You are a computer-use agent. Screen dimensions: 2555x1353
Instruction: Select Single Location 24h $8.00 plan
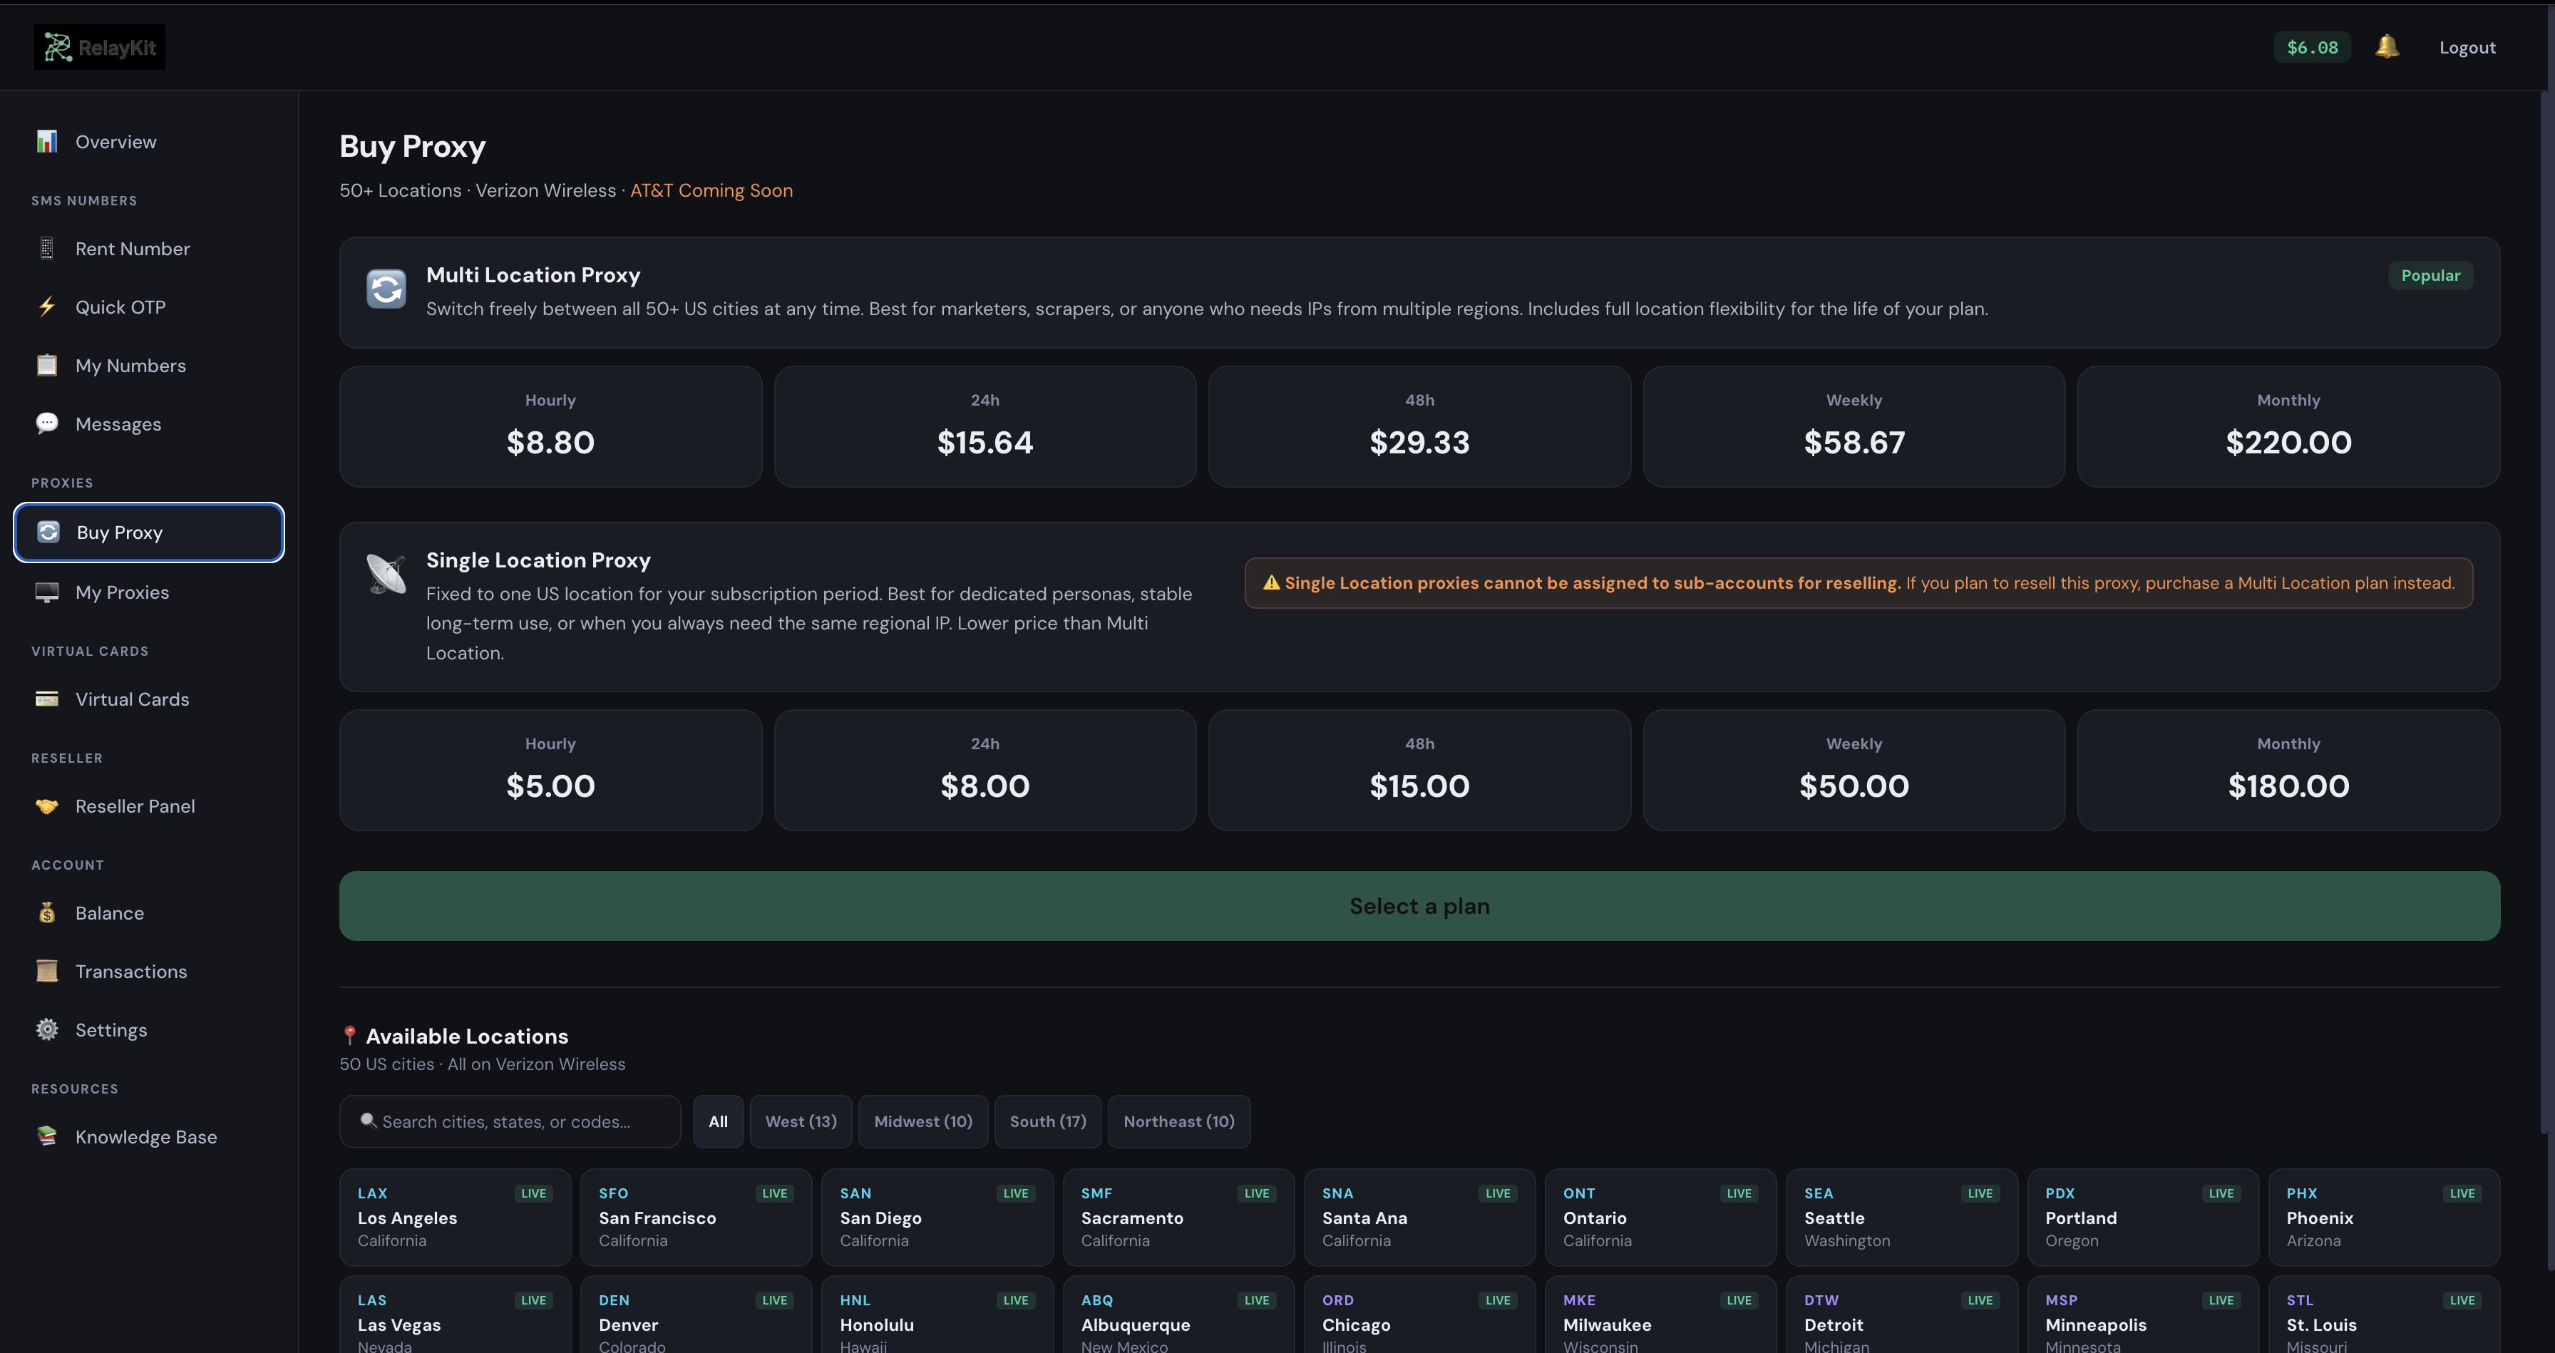(x=985, y=770)
